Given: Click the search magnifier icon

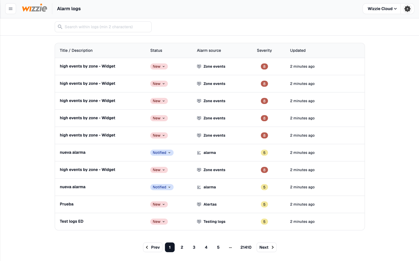Looking at the screenshot, I should pos(60,27).
